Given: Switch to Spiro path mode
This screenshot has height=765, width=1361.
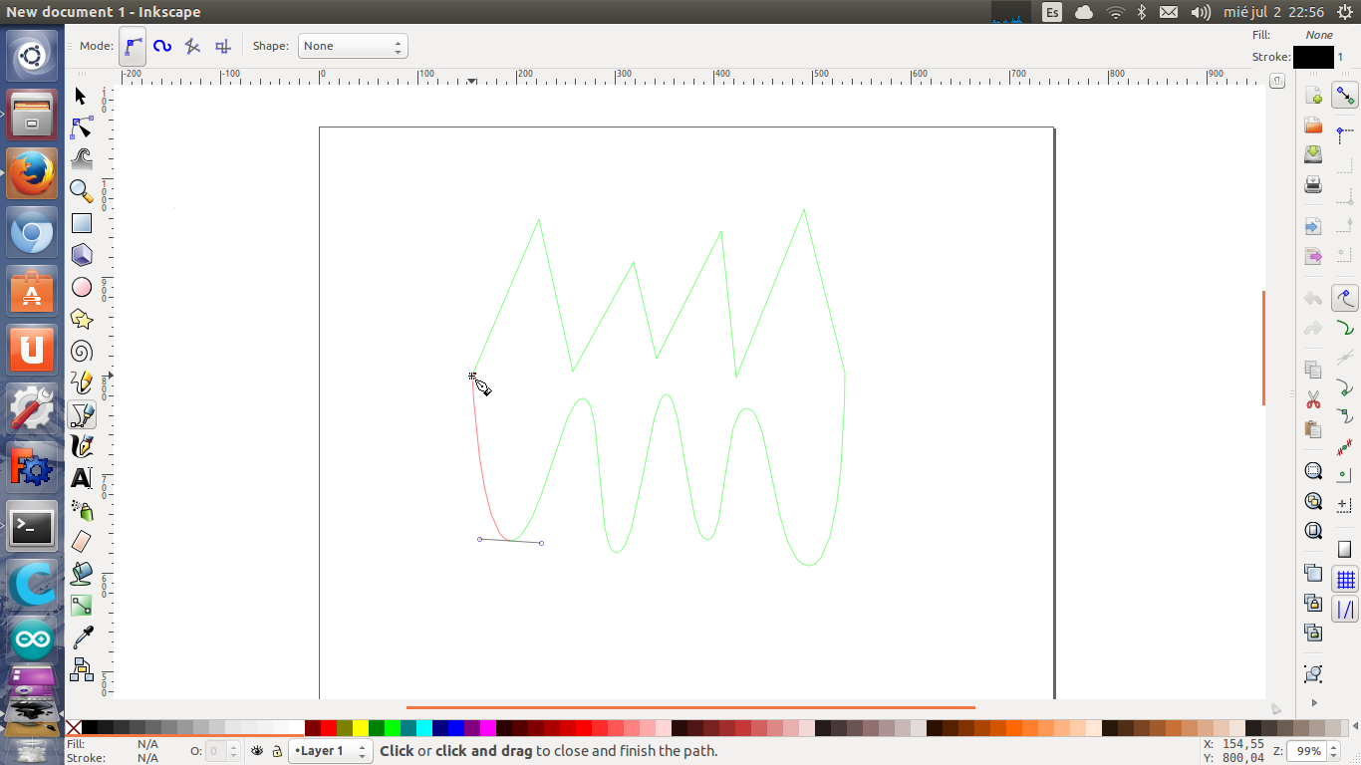Looking at the screenshot, I should [162, 46].
